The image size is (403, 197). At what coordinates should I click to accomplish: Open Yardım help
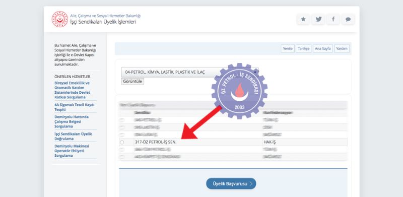pos(342,48)
